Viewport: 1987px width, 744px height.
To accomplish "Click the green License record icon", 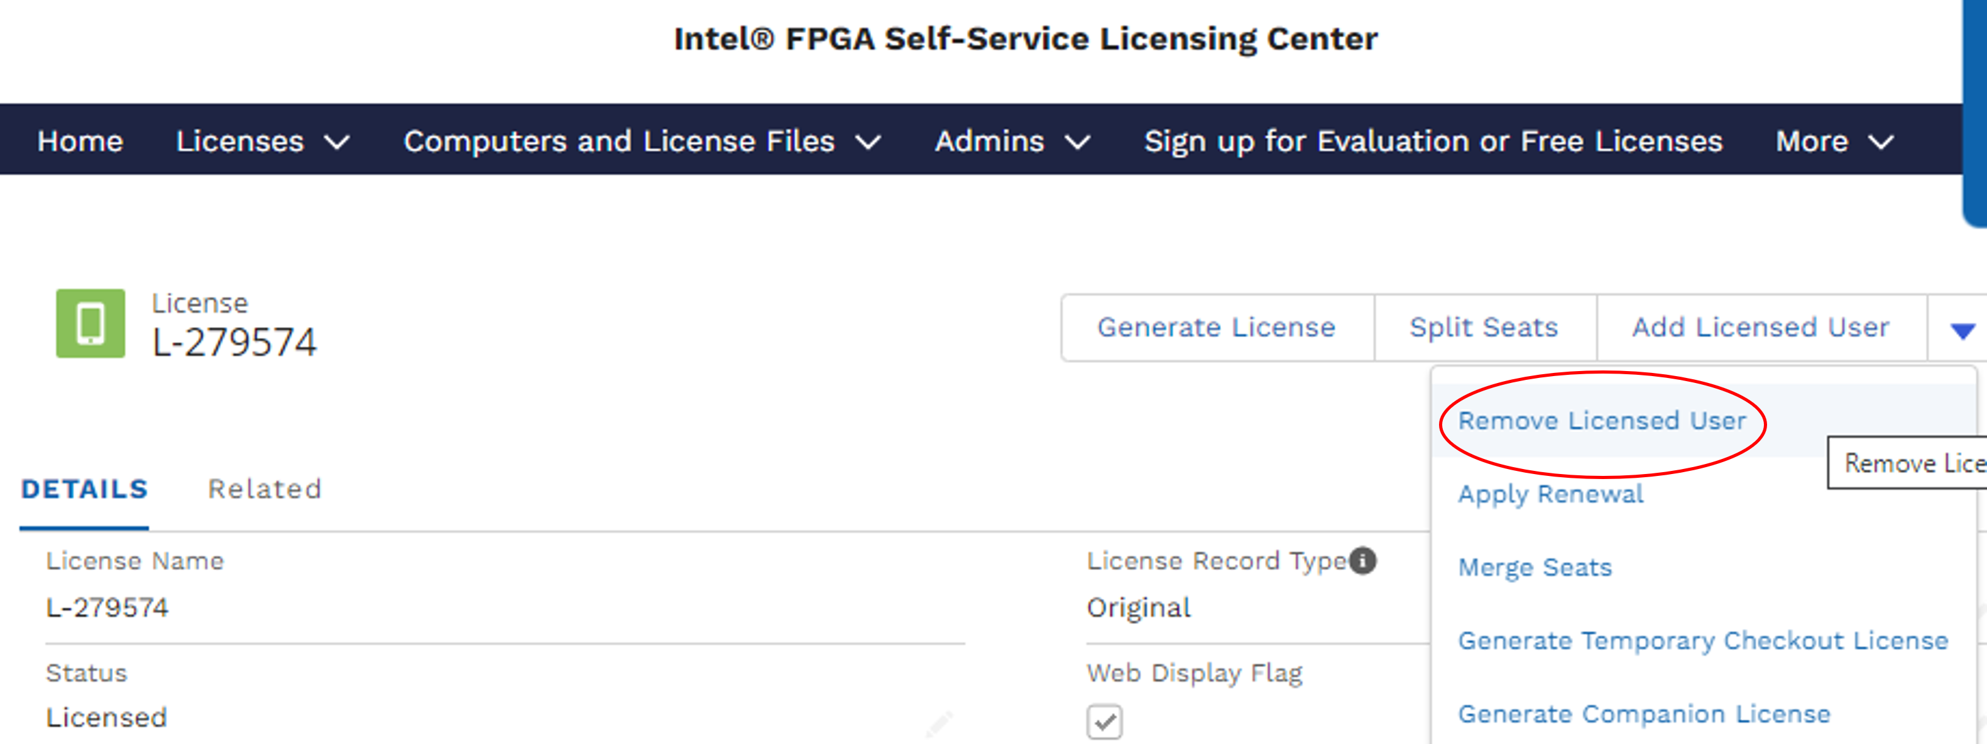I will coord(90,323).
